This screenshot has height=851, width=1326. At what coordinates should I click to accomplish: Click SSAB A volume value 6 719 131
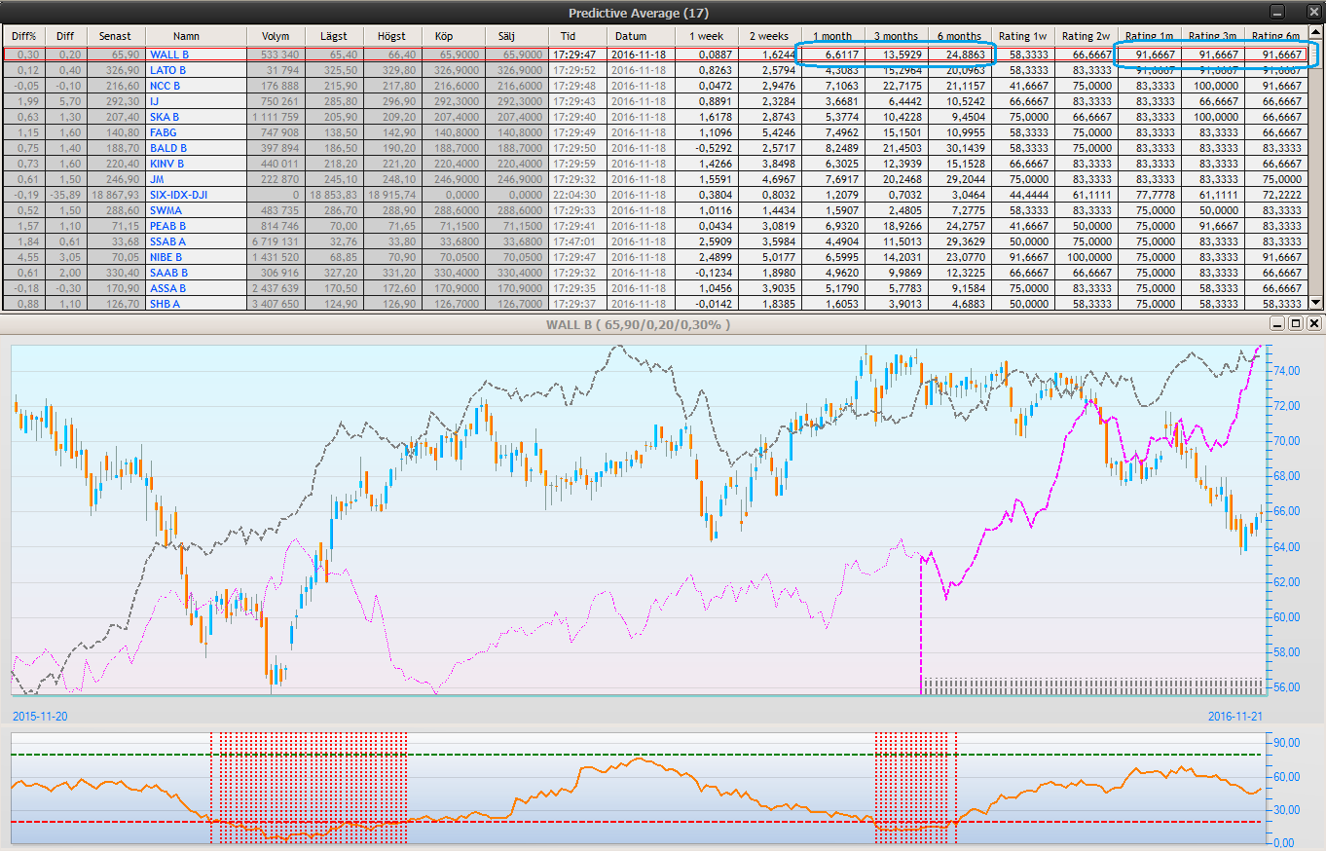(276, 241)
